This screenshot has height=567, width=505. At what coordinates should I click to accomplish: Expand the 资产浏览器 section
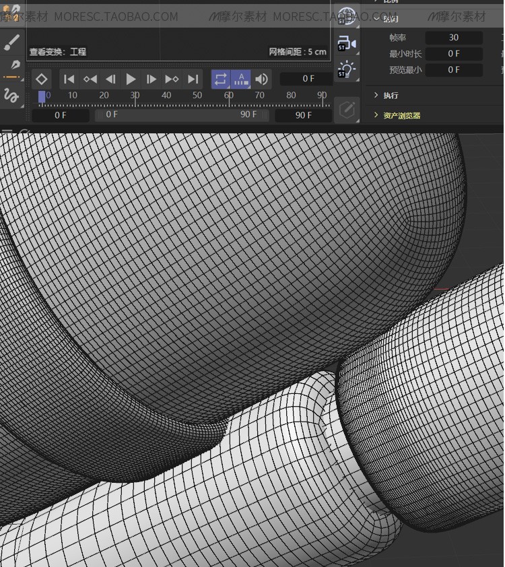[376, 115]
